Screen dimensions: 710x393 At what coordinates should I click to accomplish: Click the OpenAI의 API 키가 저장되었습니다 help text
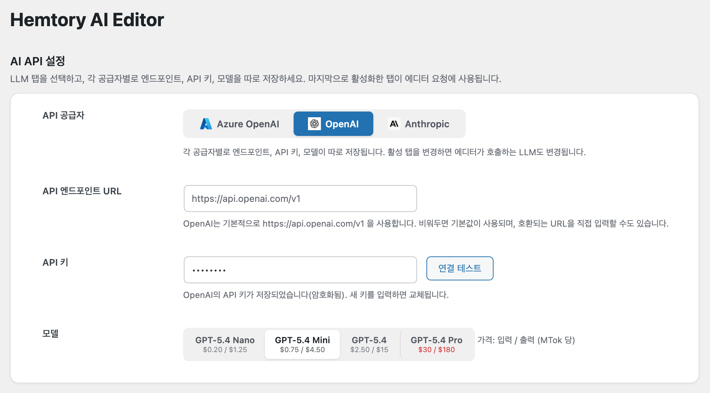316,295
